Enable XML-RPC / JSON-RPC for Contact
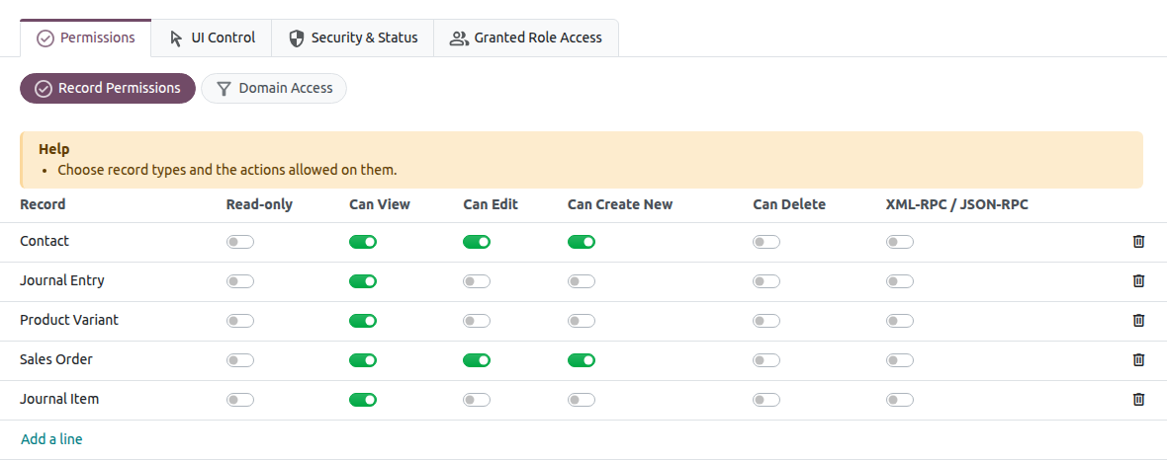This screenshot has height=461, width=1167. coord(900,242)
